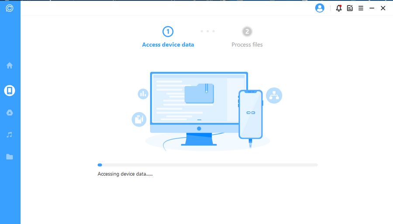Click the step 2 circle indicator
The height and width of the screenshot is (224, 393).
247,31
